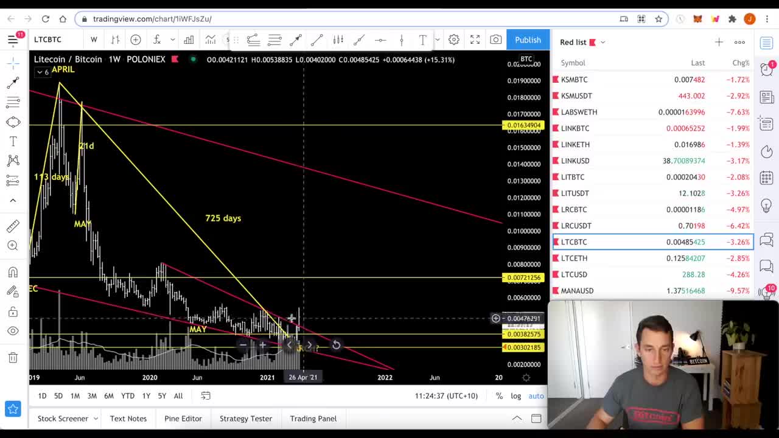Set chart range to All

click(178, 396)
